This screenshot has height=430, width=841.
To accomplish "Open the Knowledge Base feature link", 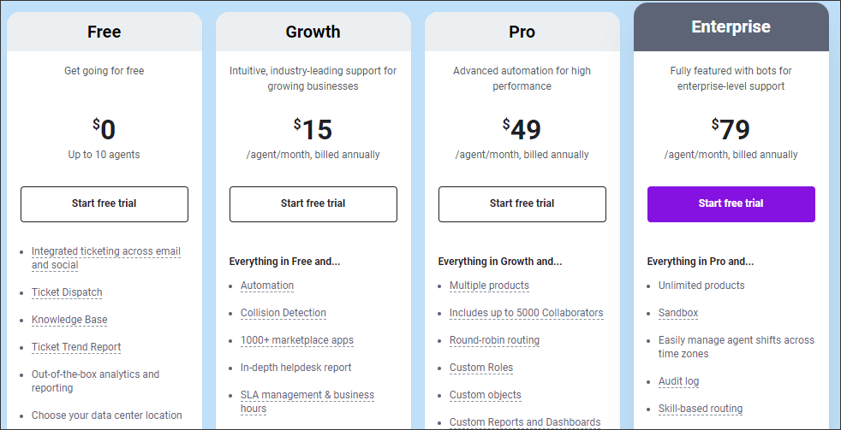I will pyautogui.click(x=69, y=320).
